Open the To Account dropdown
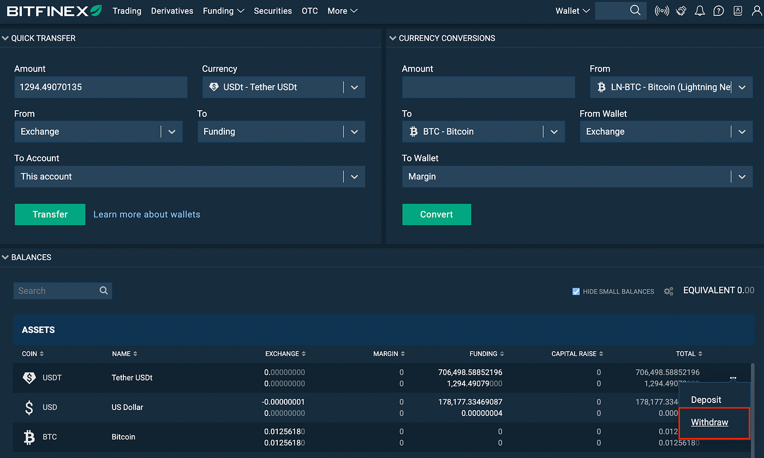This screenshot has height=458, width=764. pyautogui.click(x=190, y=177)
